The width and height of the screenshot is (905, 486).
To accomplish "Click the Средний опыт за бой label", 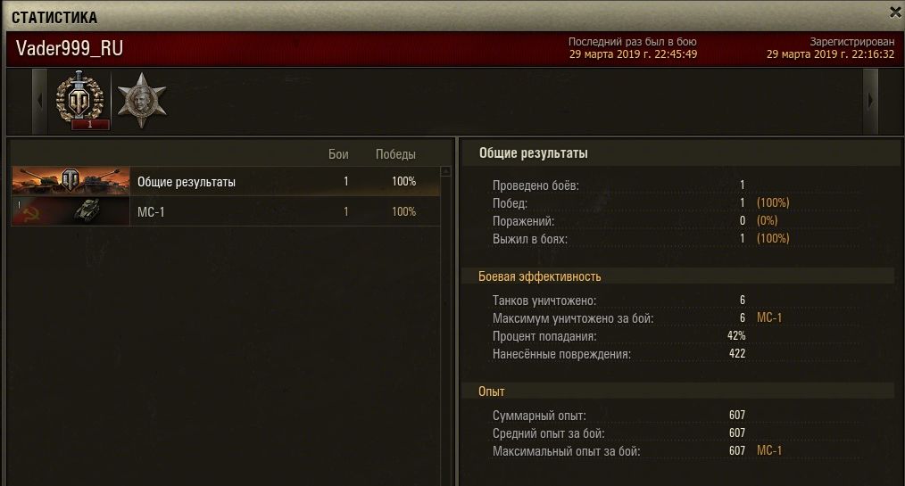I will click(x=548, y=433).
